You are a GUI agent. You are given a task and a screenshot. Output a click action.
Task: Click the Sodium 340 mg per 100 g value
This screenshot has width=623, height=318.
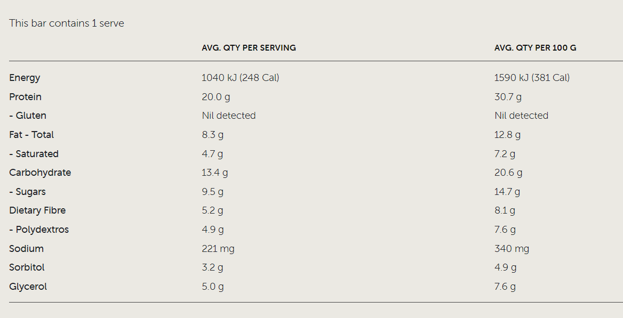pyautogui.click(x=512, y=249)
